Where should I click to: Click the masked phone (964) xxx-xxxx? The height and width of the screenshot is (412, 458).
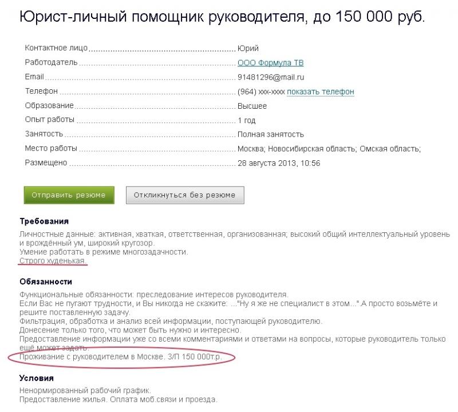pos(261,92)
